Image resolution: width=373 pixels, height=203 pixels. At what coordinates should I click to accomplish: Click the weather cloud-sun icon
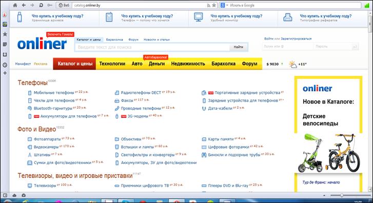(x=293, y=65)
